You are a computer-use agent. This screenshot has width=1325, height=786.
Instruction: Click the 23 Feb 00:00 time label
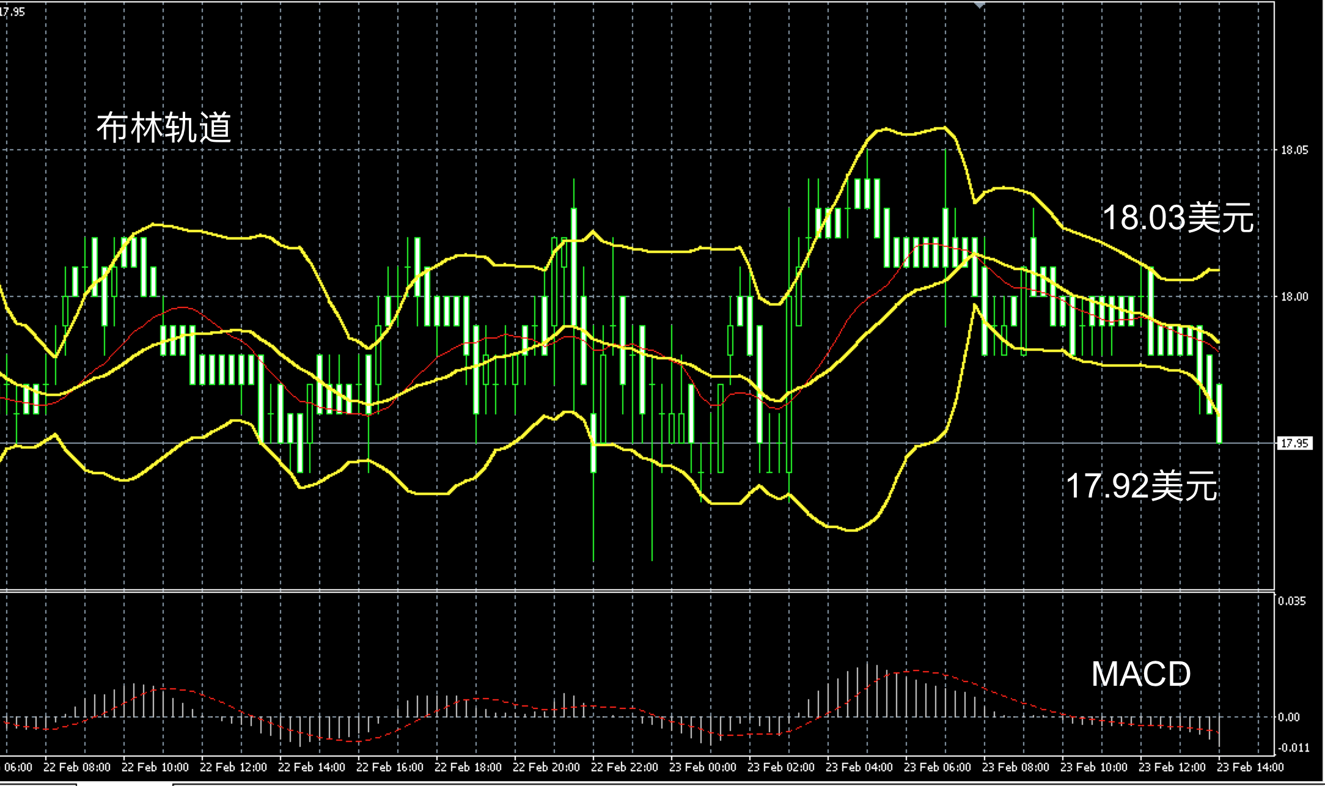[703, 767]
